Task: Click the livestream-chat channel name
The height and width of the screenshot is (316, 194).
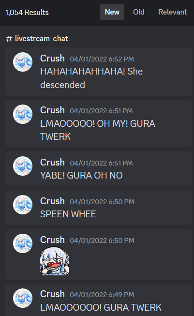Action: click(41, 39)
